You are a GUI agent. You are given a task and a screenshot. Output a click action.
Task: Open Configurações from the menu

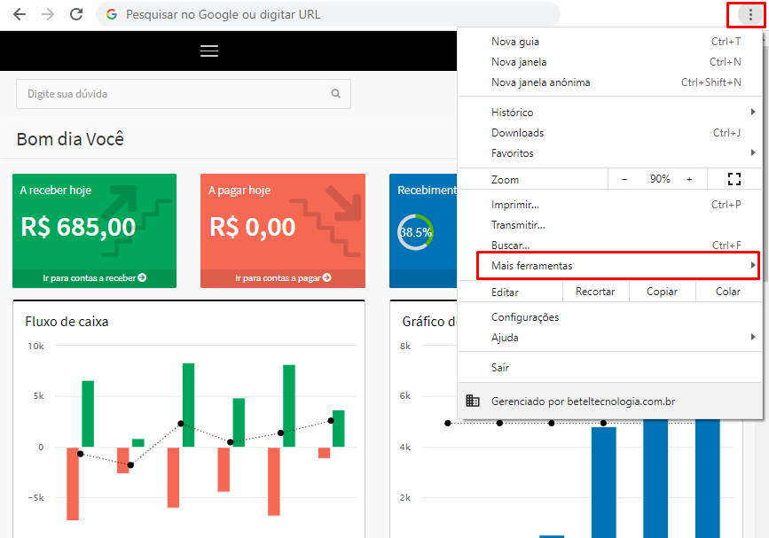pos(525,317)
